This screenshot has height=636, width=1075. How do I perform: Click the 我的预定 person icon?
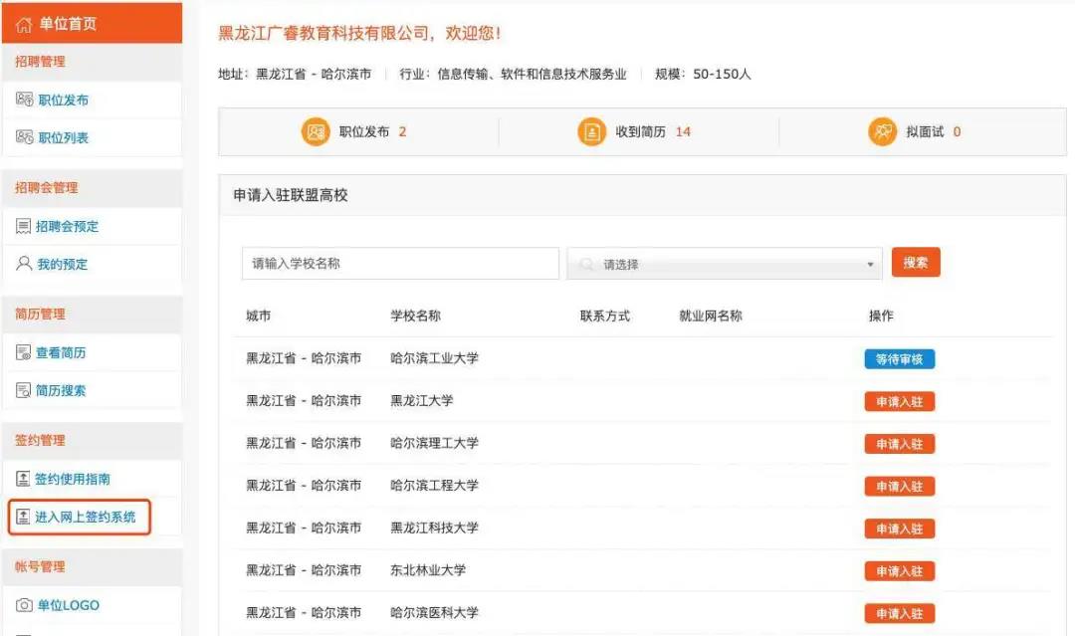pyautogui.click(x=24, y=264)
